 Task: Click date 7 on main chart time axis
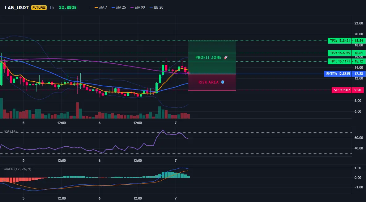tap(176, 123)
